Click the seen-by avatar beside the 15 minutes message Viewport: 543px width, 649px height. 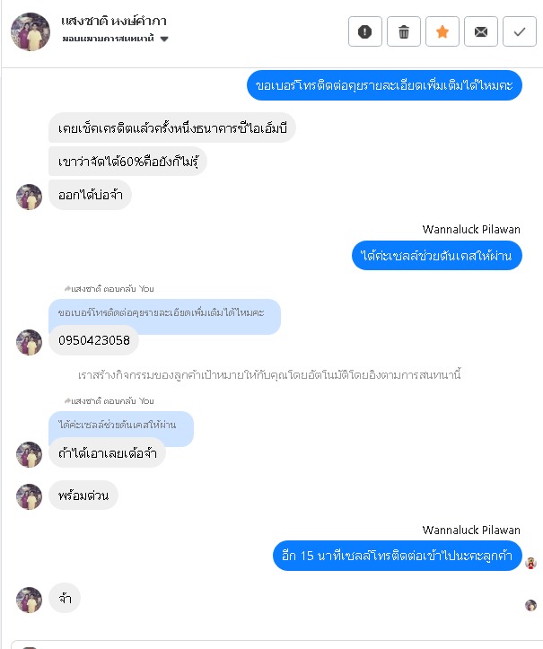pyautogui.click(x=530, y=563)
